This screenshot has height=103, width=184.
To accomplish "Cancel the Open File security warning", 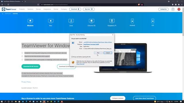I will point(108,53).
